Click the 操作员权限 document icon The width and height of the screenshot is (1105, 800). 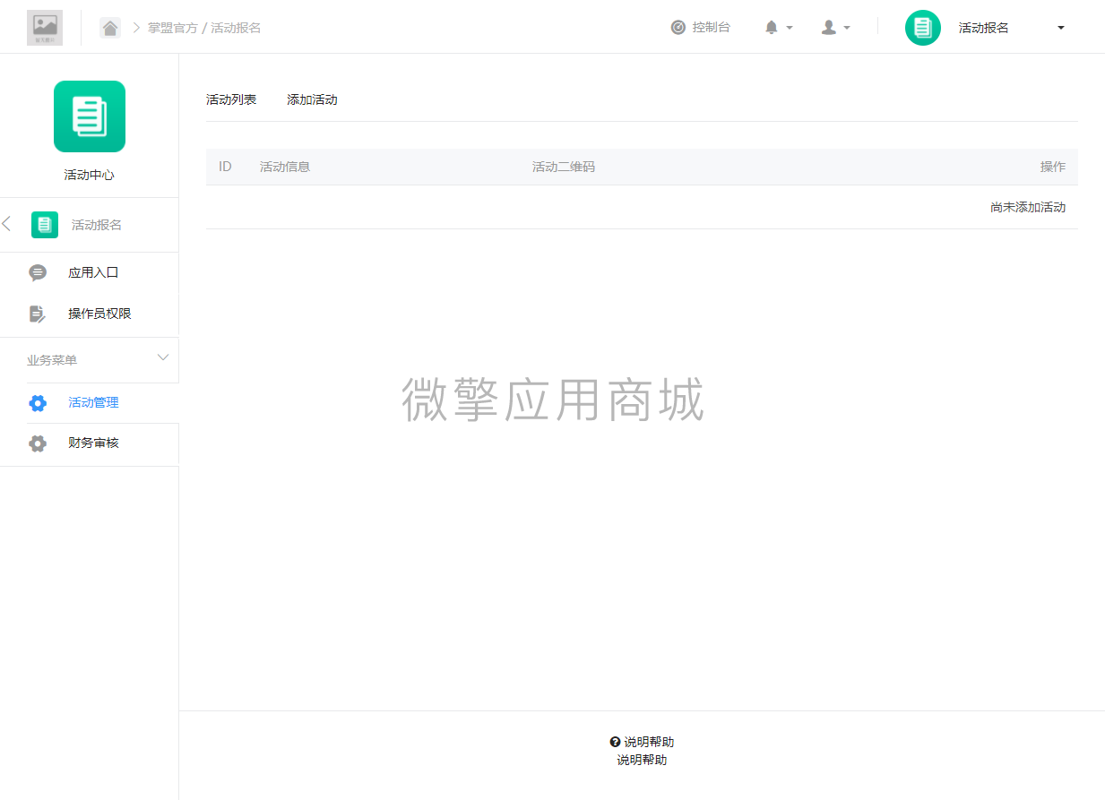[x=38, y=314]
